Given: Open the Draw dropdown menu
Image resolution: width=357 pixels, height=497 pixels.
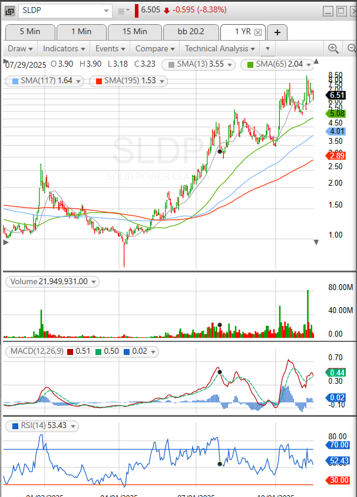Looking at the screenshot, I should pos(20,49).
